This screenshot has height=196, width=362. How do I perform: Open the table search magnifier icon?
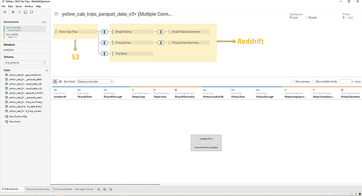[x=47, y=70]
